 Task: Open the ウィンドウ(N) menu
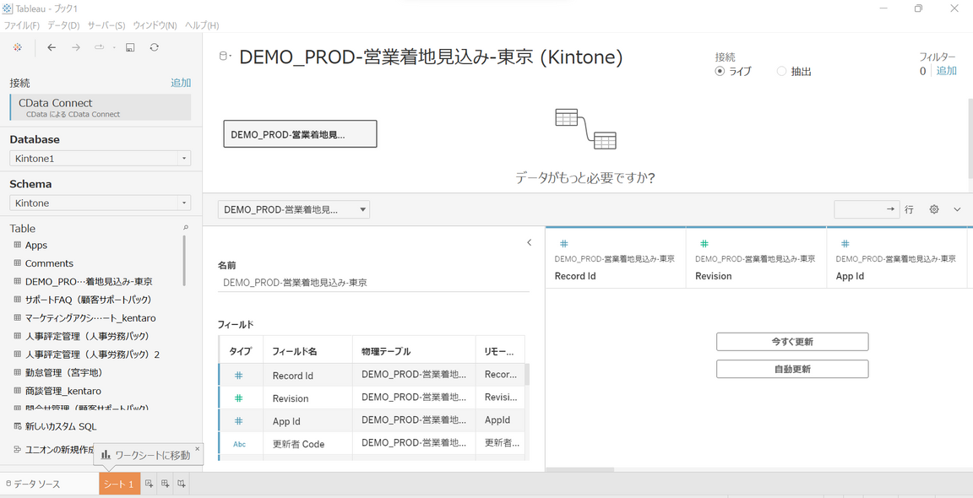(x=155, y=25)
